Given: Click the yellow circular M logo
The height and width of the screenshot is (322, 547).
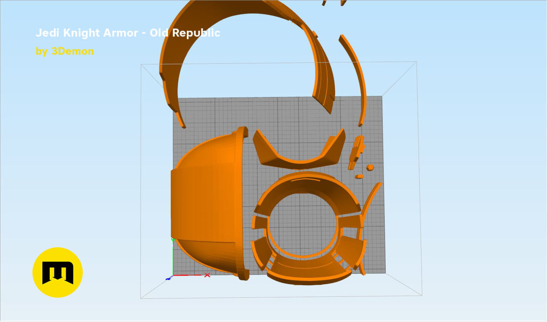Looking at the screenshot, I should [x=58, y=272].
